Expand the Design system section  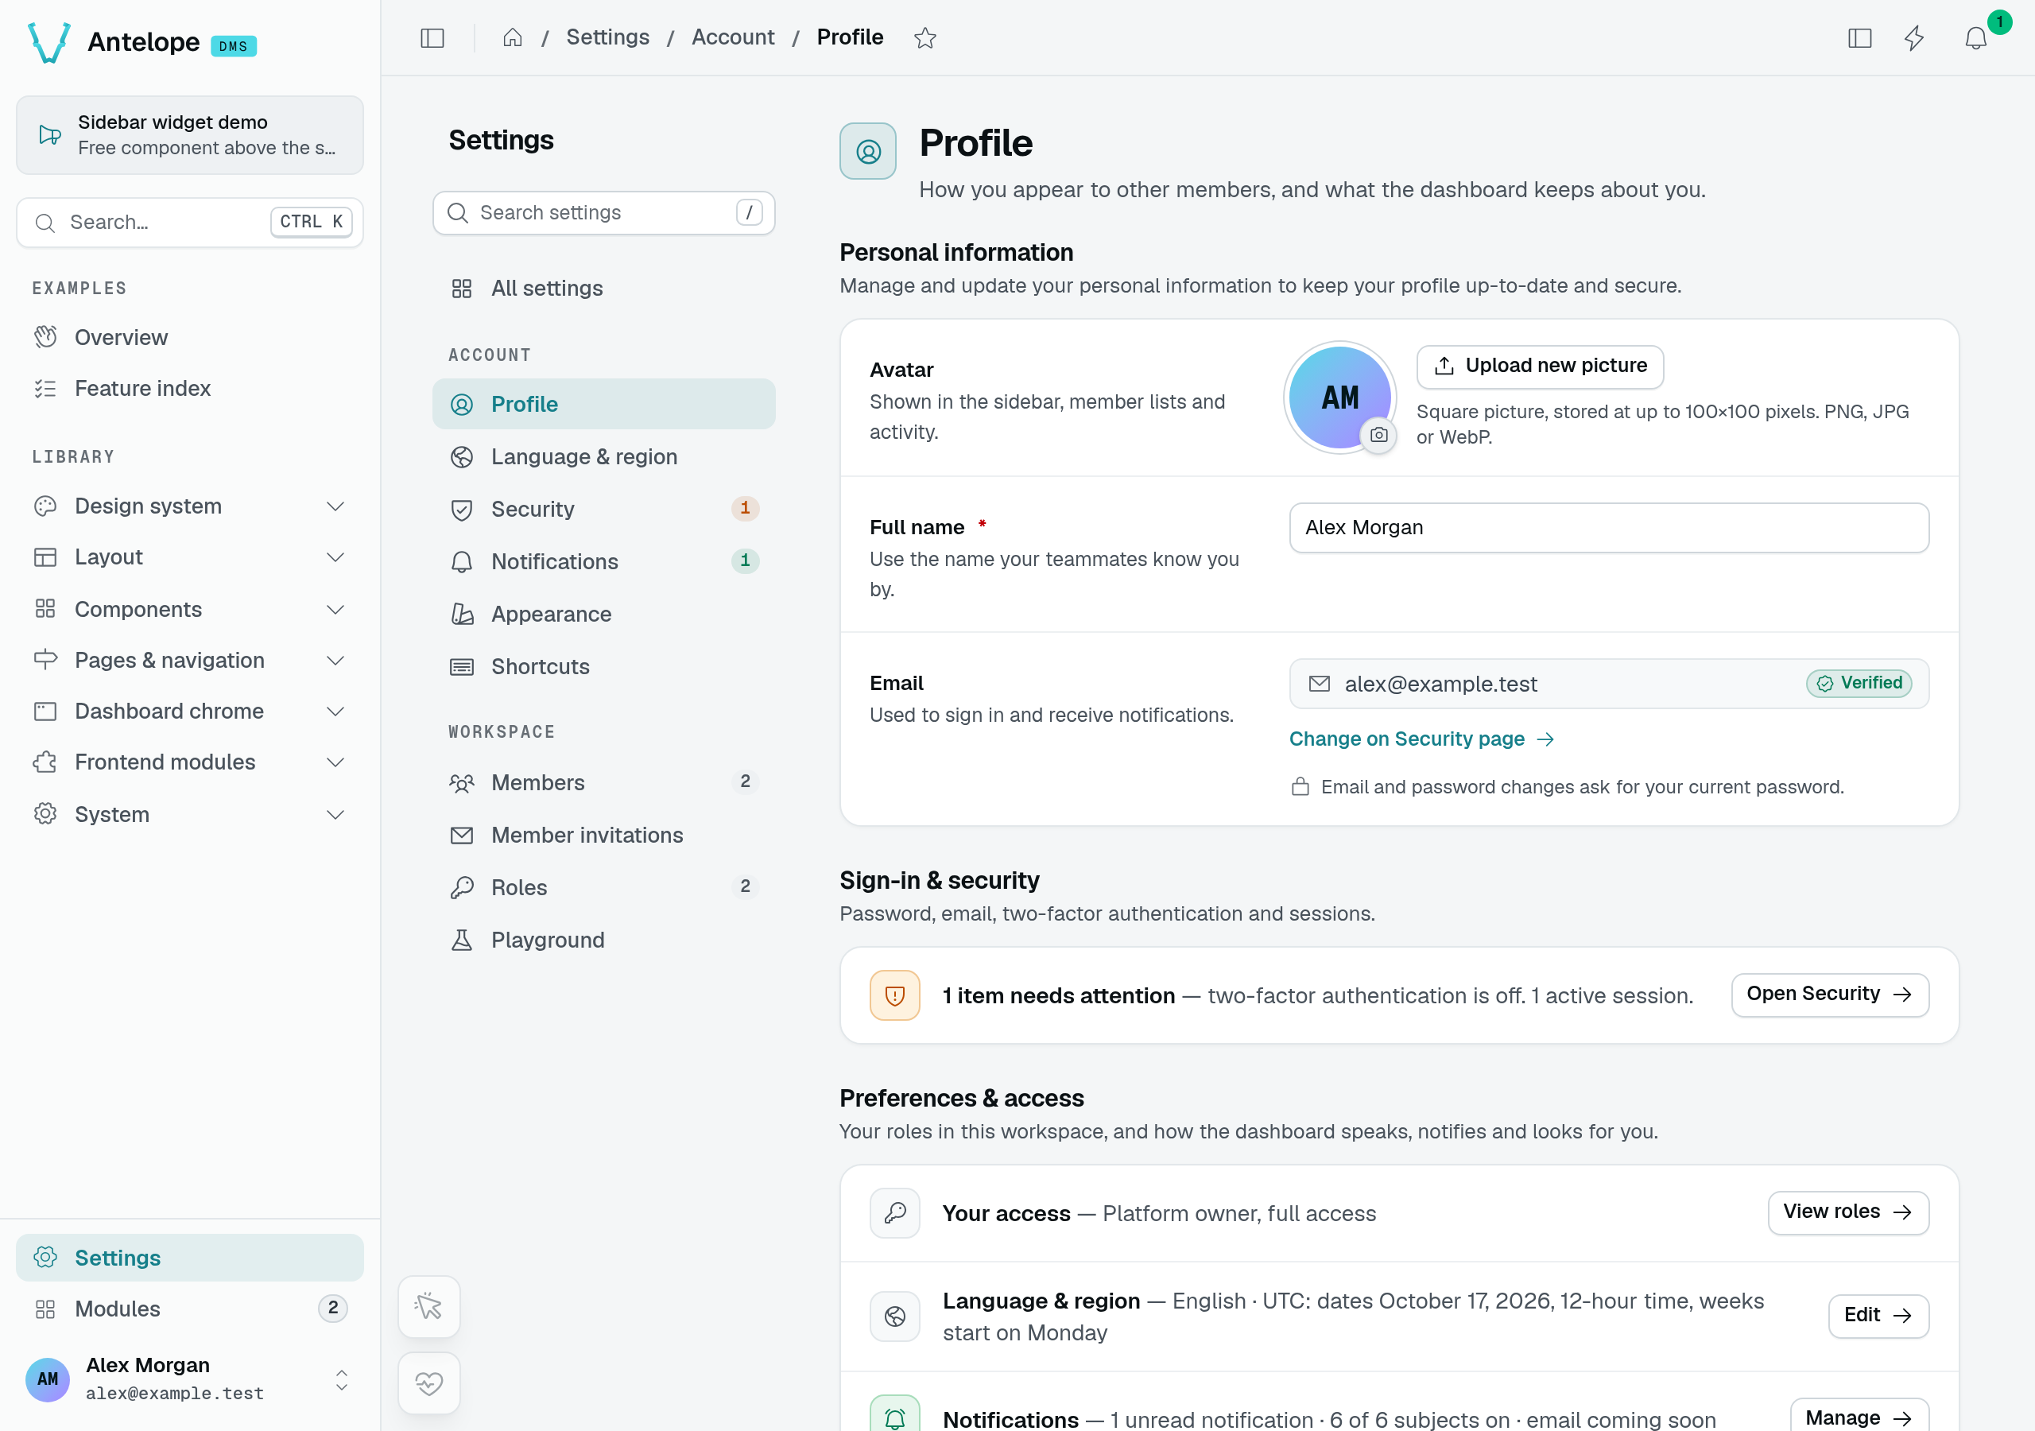tap(190, 506)
